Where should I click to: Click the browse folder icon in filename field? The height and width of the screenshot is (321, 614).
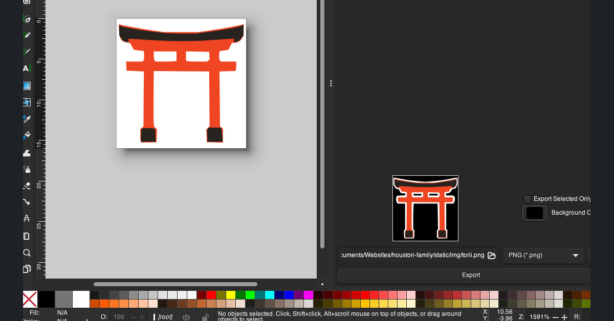pyautogui.click(x=492, y=256)
